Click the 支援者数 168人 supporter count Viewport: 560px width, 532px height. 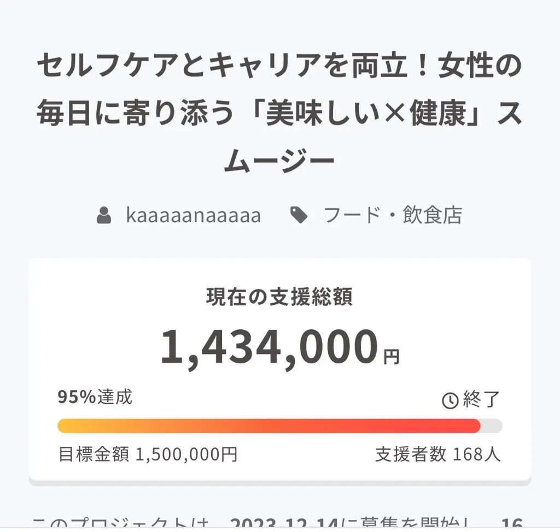[437, 454]
